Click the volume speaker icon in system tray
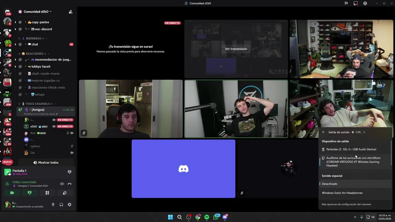Viewport: 395px width, 222px height. point(373,217)
